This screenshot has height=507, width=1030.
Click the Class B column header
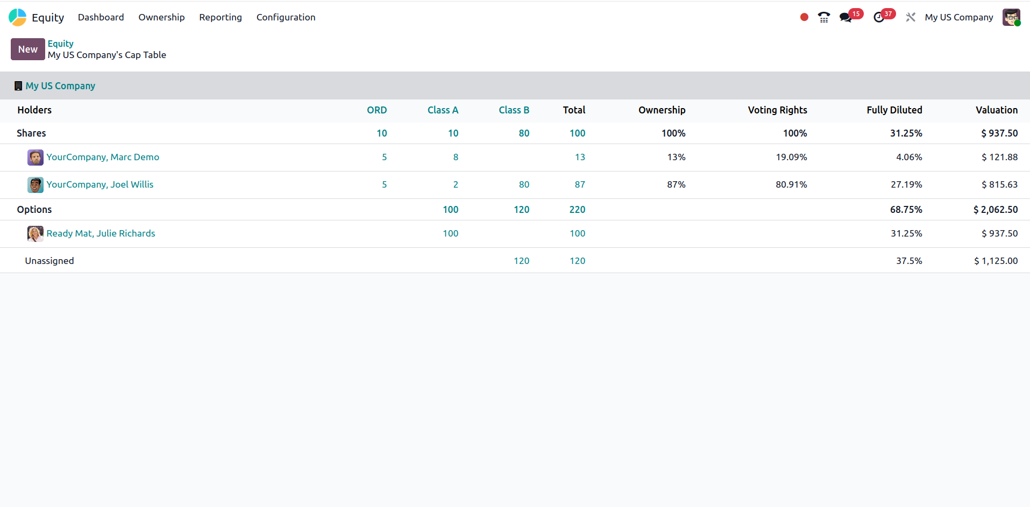pos(514,110)
